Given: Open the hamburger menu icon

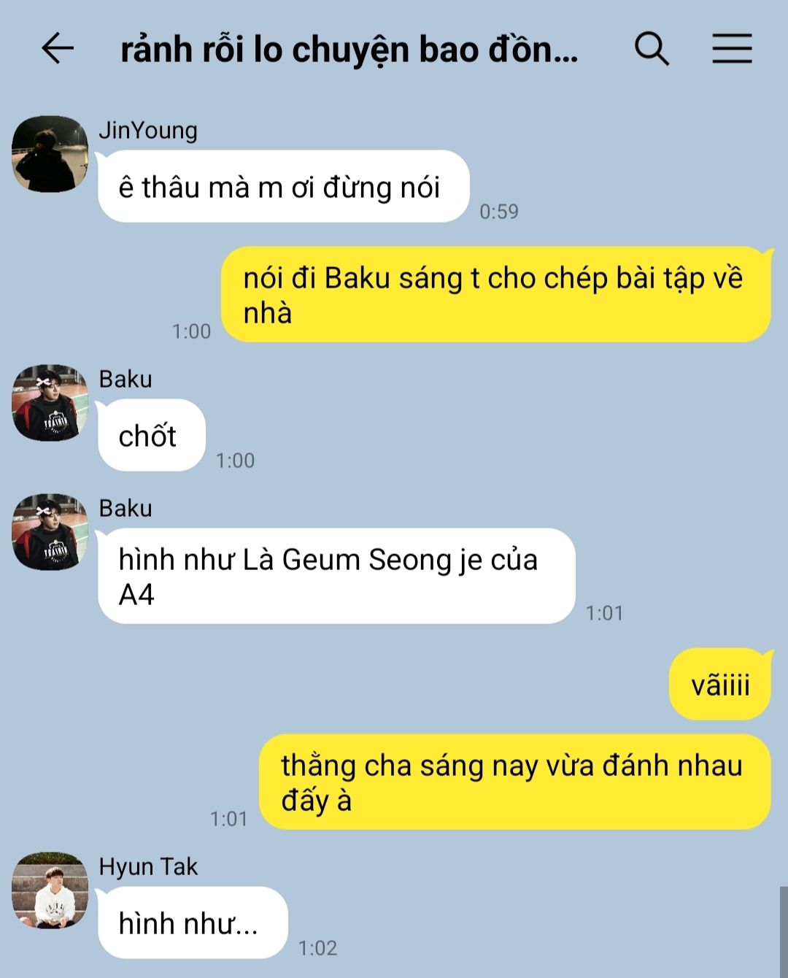Looking at the screenshot, I should pos(732,49).
